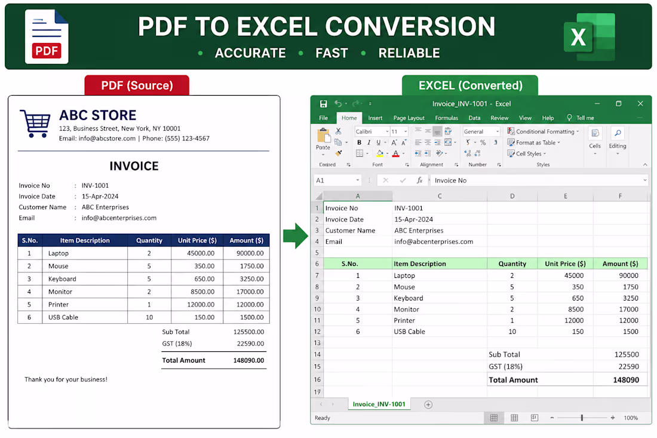Open the View tab
The width and height of the screenshot is (657, 438).
(x=525, y=118)
